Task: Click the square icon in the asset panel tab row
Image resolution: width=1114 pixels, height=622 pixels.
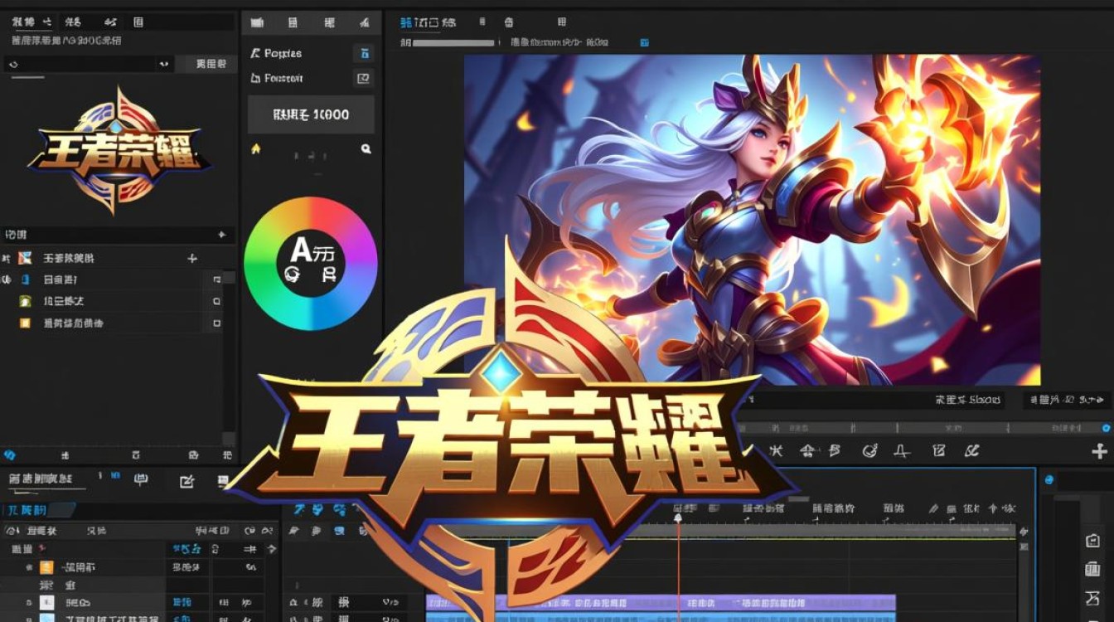Action: click(x=138, y=22)
